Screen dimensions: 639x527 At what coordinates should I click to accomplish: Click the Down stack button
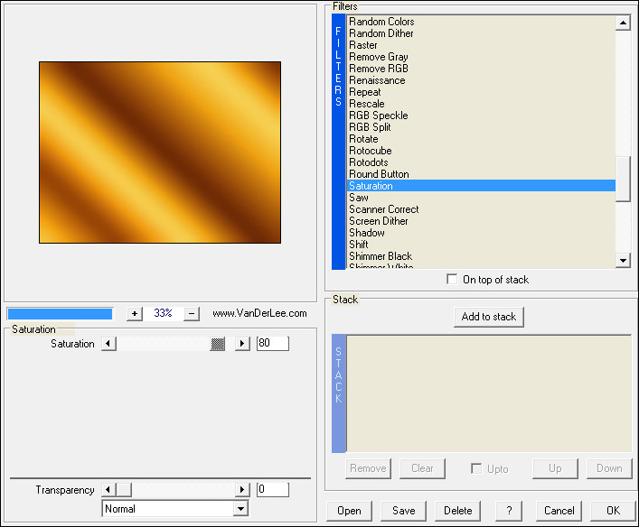(x=609, y=468)
